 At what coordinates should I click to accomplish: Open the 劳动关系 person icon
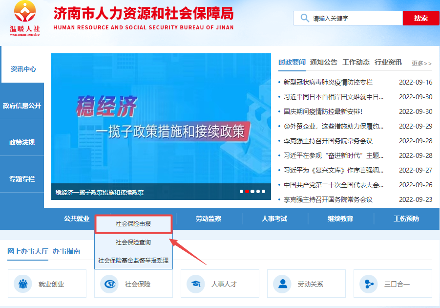coord(282,284)
